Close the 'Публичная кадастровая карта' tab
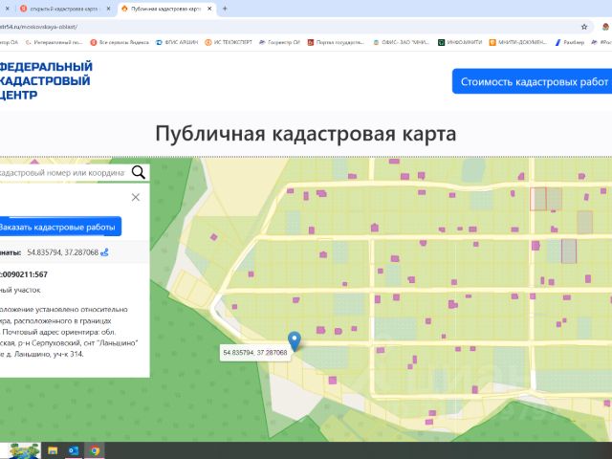 coord(209,9)
